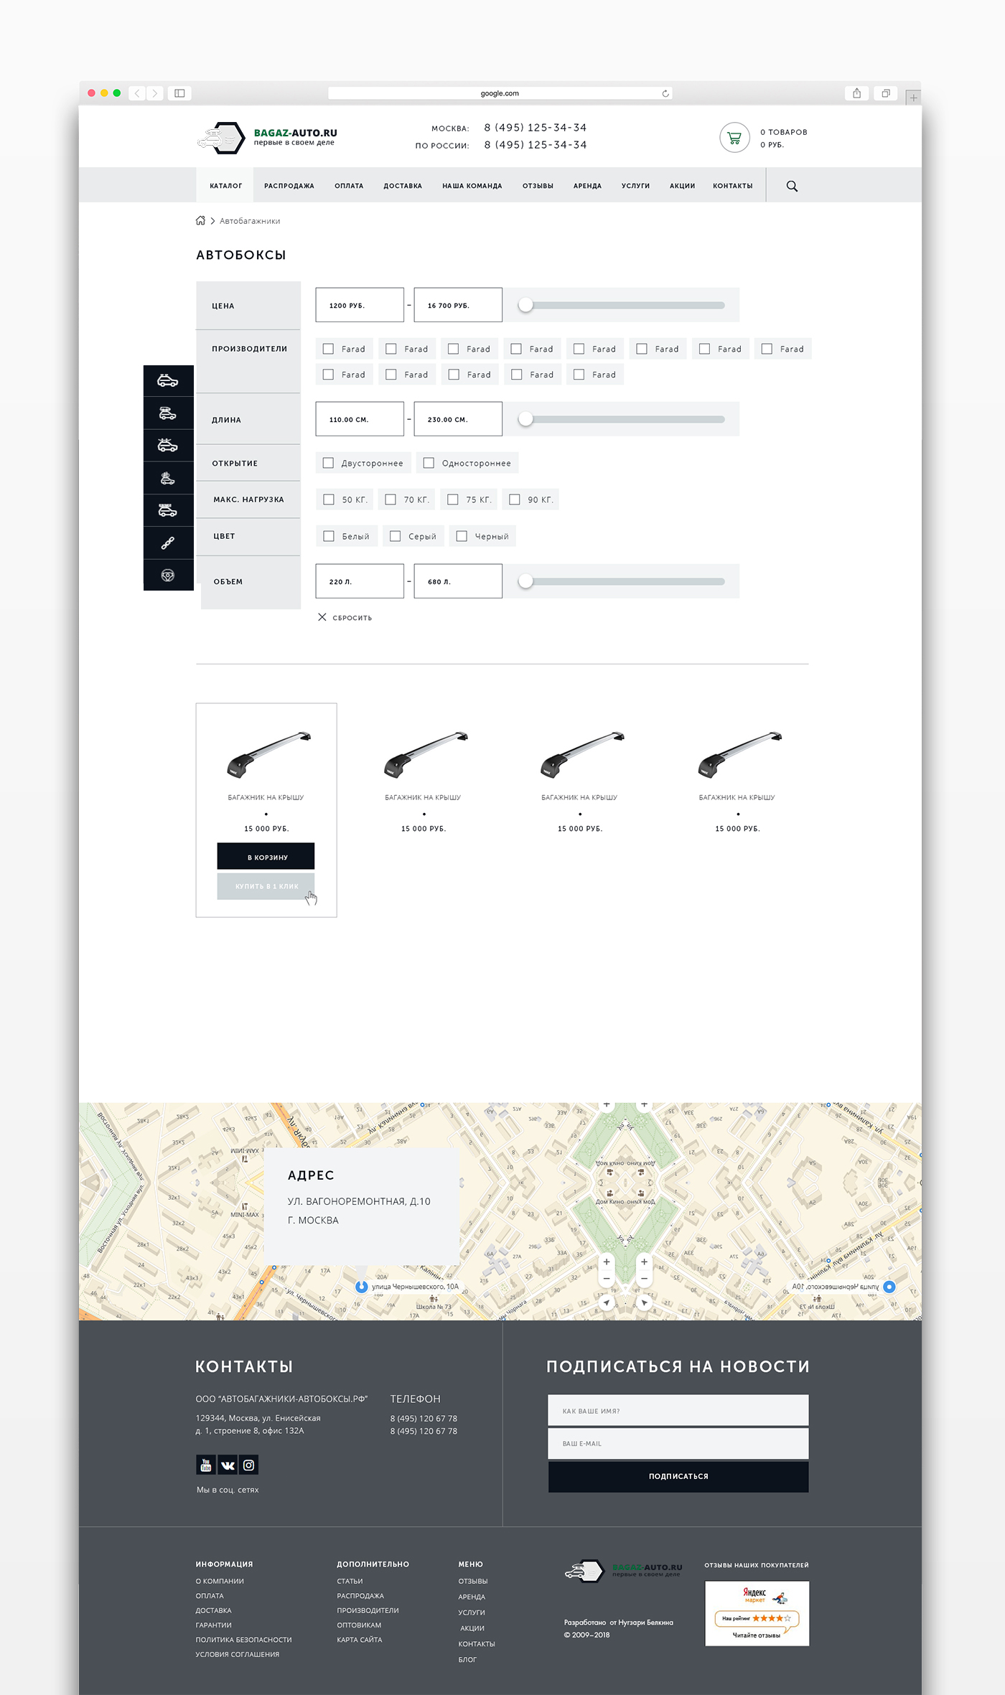Click the volume (Объем) slider handle

click(526, 581)
